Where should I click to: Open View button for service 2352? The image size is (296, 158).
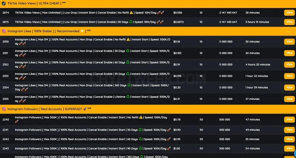289,65
